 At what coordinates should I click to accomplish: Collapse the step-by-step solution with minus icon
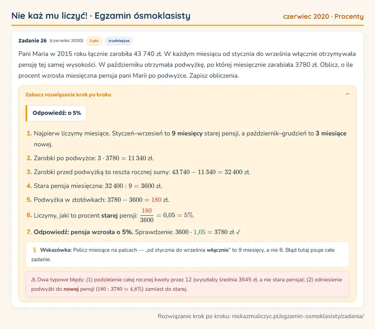pyautogui.click(x=347, y=94)
